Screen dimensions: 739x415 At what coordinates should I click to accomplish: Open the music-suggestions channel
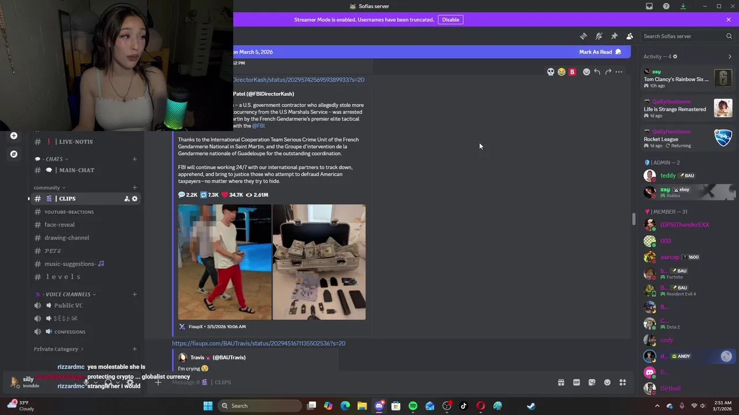point(87,264)
